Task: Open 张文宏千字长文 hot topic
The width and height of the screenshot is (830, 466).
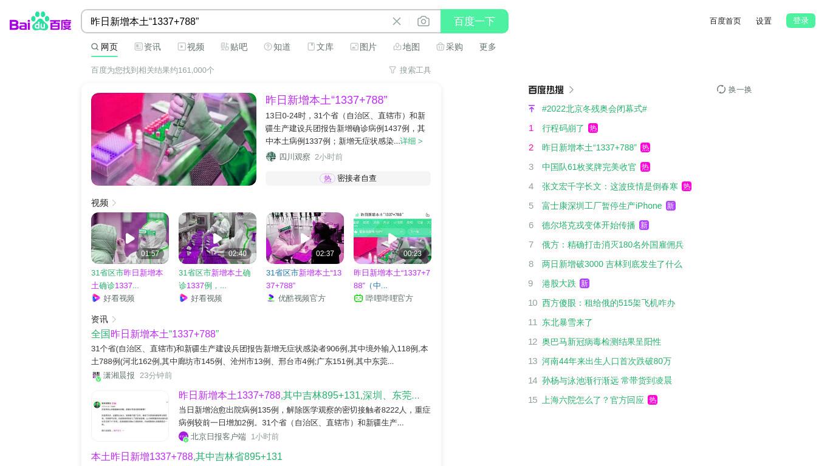Action: (x=610, y=186)
